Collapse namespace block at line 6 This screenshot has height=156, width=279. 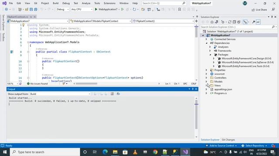[28, 42]
